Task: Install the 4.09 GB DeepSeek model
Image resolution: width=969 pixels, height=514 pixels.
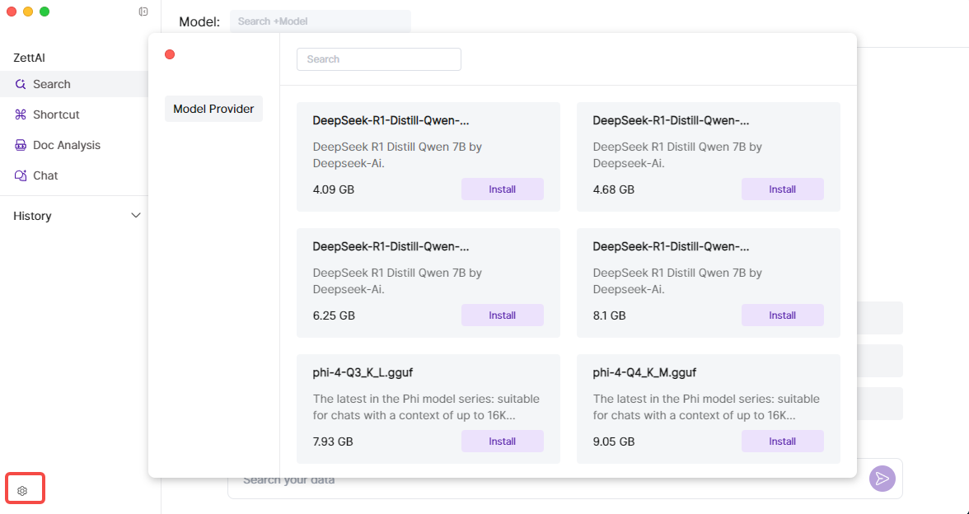Action: 503,189
